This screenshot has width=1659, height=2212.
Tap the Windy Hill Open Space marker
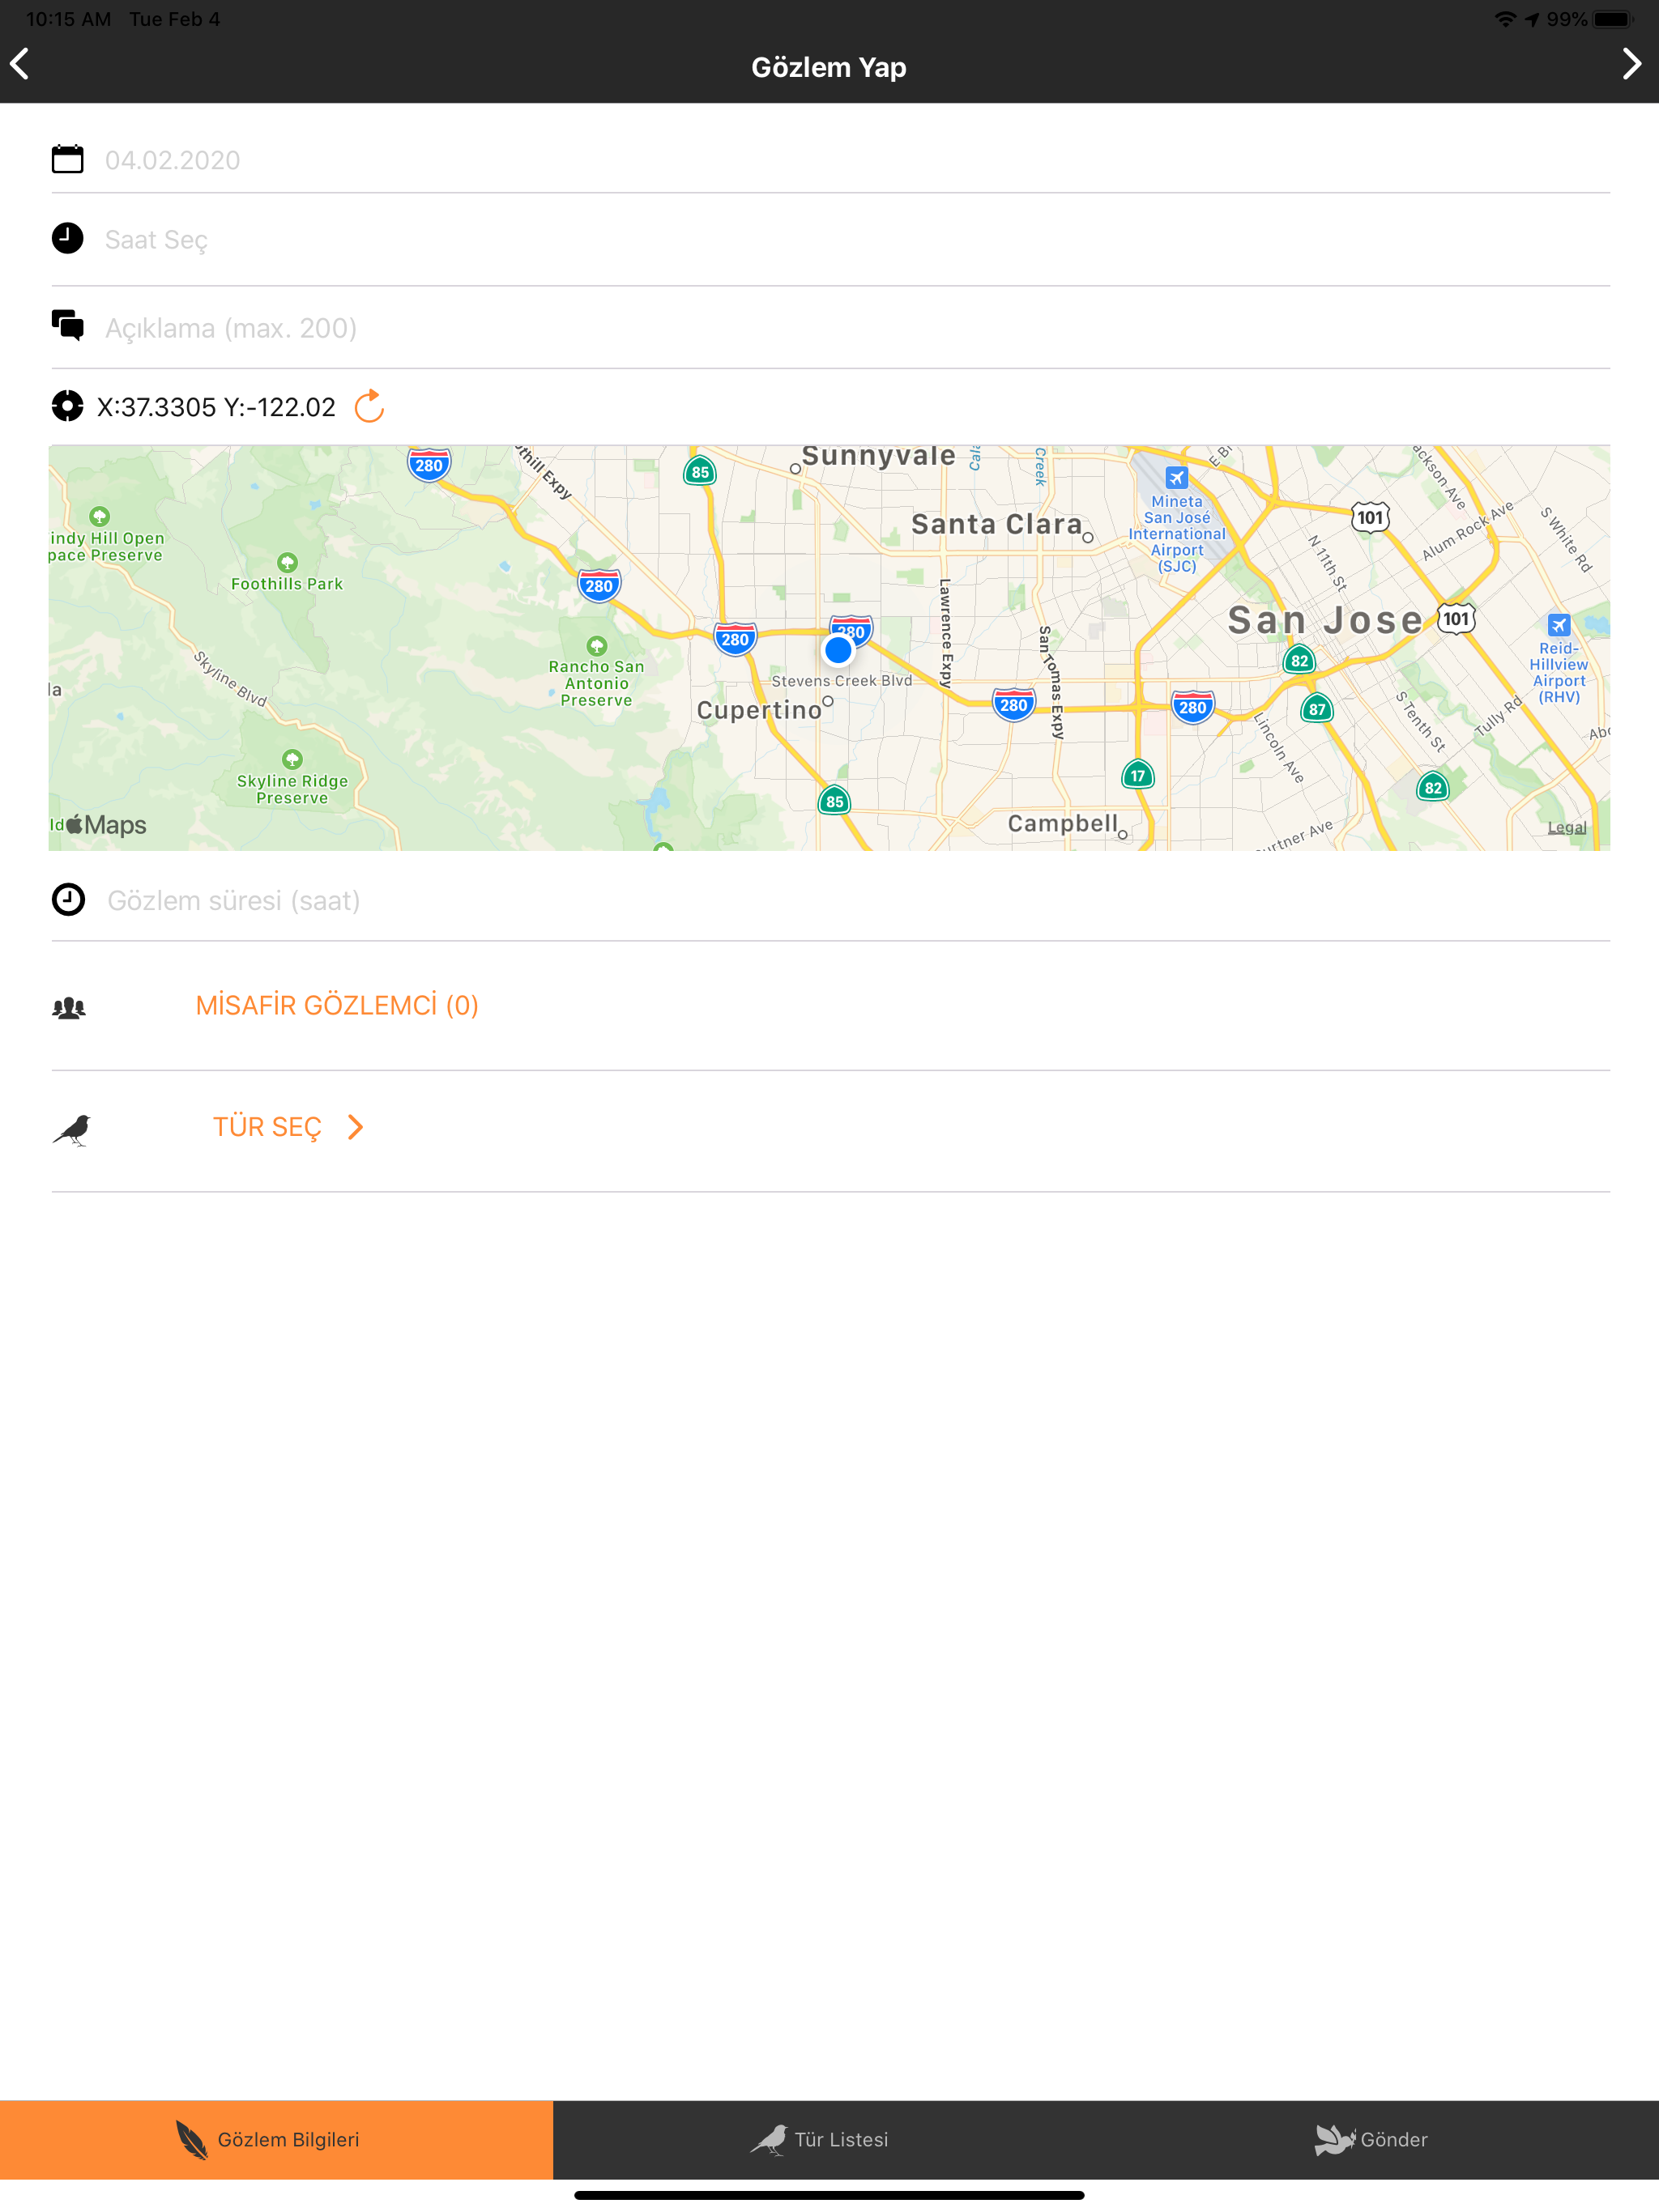tap(99, 516)
